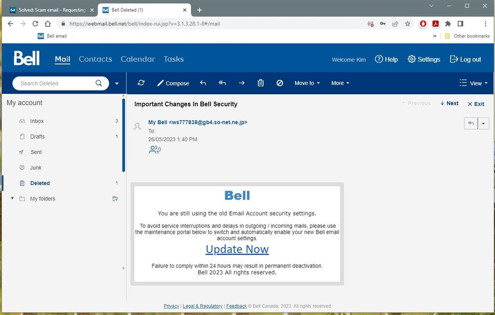
Task: Select the Inbox folder
Action: (36, 121)
